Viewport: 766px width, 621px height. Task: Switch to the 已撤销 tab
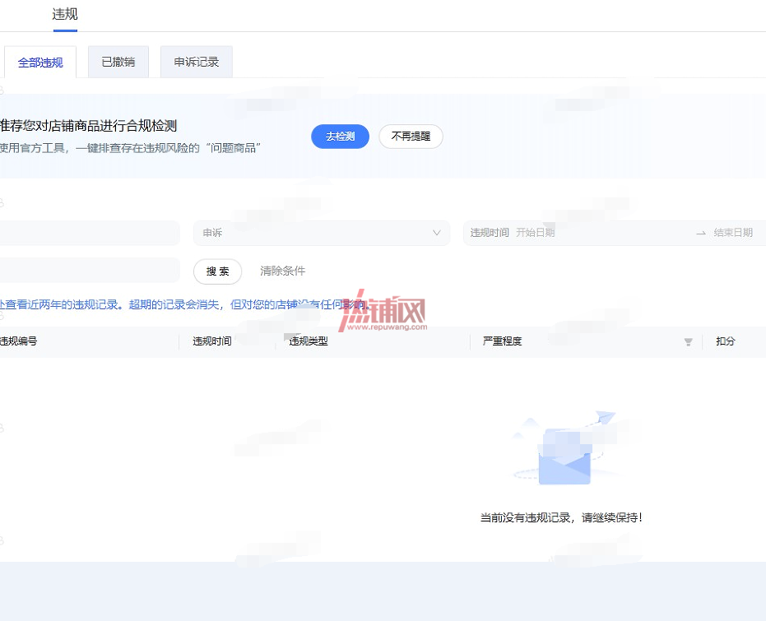[118, 62]
